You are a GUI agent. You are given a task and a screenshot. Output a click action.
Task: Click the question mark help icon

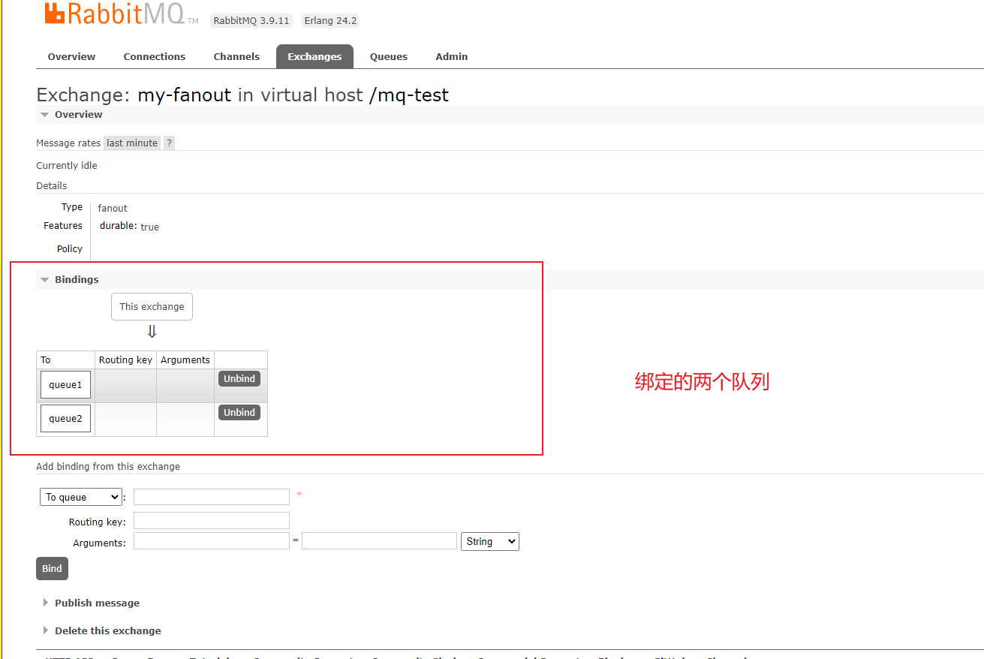[x=169, y=143]
